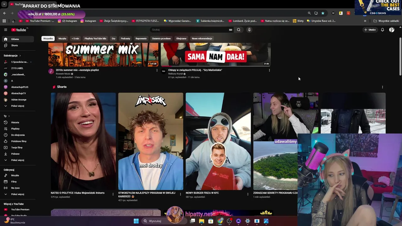
Task: Open the Shorts shelf options menu
Action: (x=383, y=87)
